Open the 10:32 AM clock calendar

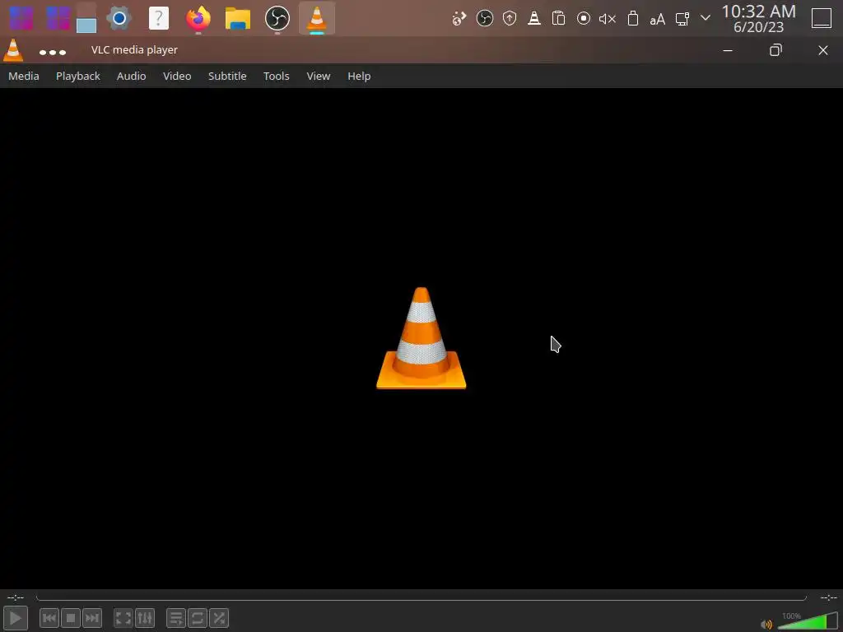click(758, 18)
